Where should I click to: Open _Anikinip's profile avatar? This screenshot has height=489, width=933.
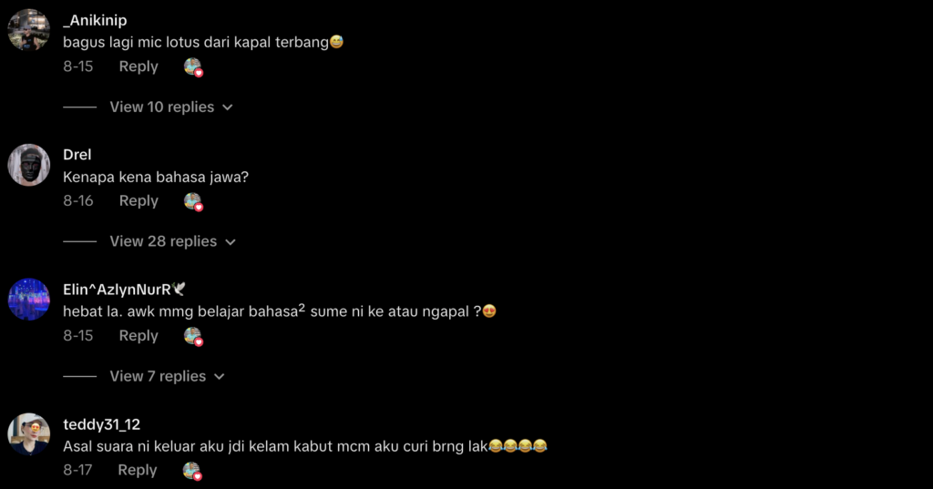click(28, 30)
